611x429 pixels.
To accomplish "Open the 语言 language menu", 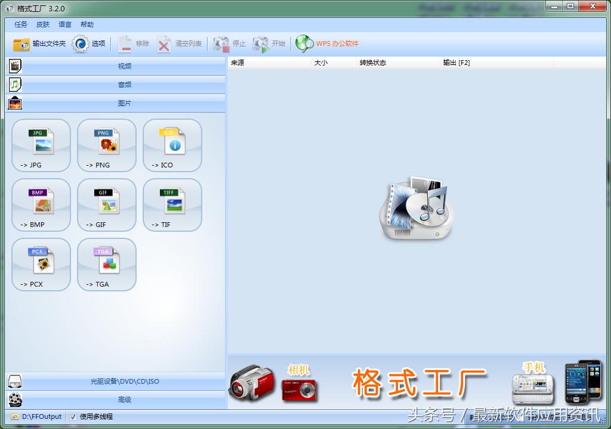I will pyautogui.click(x=66, y=24).
